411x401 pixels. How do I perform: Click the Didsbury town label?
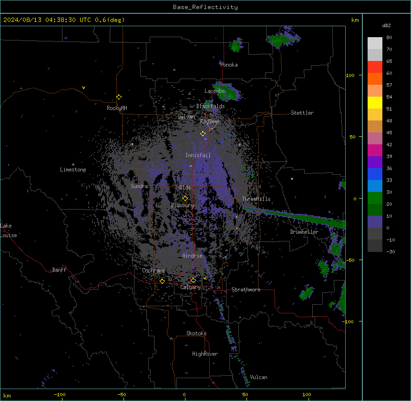point(183,205)
